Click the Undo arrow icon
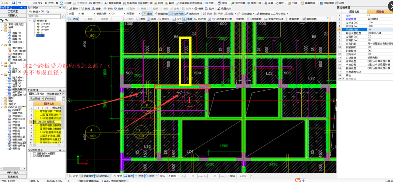The height and width of the screenshot is (182, 393). pos(20,3)
